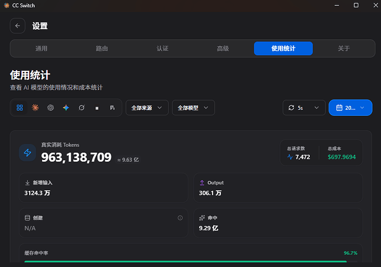Switch to the 路由 tab

pyautogui.click(x=102, y=49)
